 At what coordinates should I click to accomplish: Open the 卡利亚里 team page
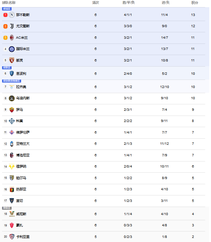point(23,237)
